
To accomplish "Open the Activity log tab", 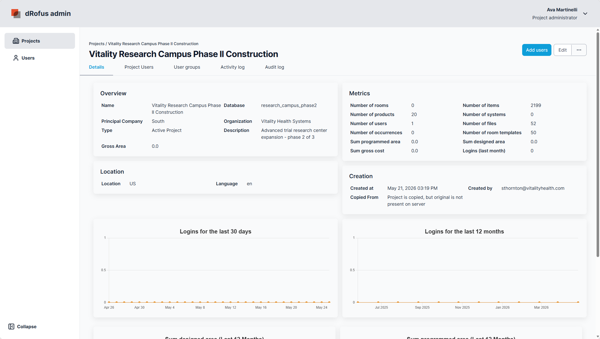I will [232, 67].
